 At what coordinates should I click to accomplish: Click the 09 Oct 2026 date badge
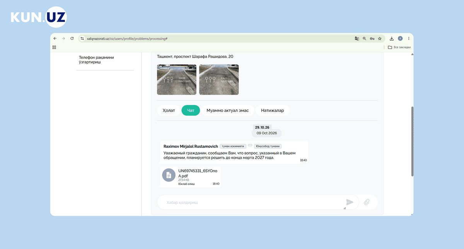point(267,133)
